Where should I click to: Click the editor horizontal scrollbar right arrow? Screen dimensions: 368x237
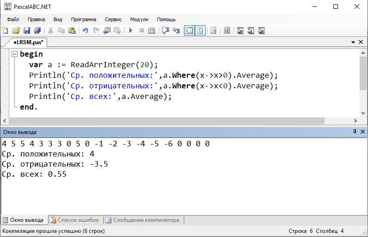[x=356, y=121]
